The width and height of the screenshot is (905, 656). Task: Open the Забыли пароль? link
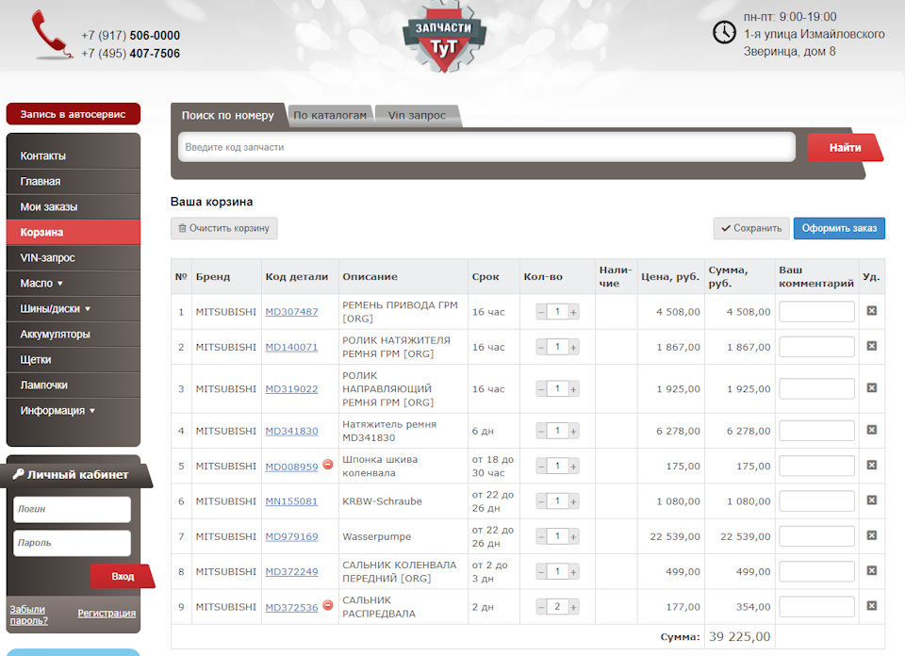[x=28, y=615]
